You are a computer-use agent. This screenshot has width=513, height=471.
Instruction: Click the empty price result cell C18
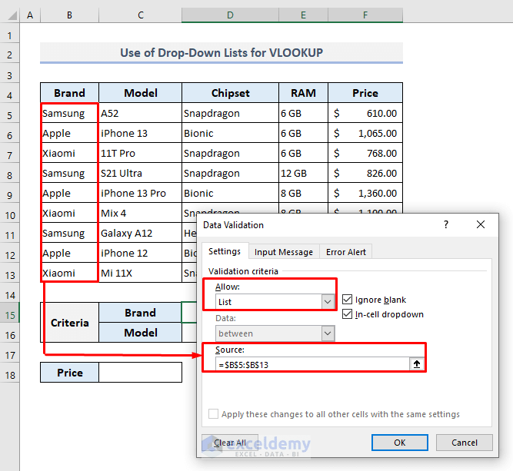point(140,373)
